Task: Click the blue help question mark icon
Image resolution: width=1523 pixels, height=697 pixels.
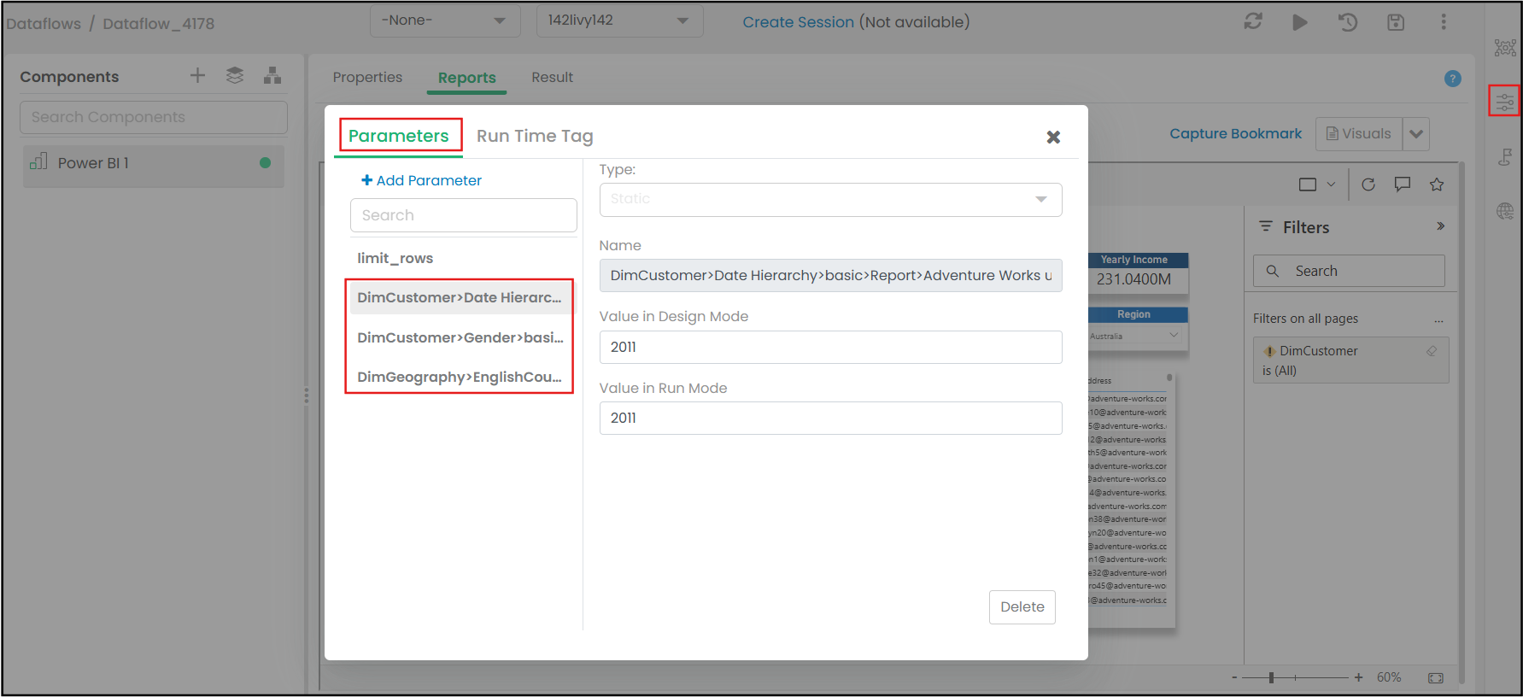Action: tap(1452, 79)
